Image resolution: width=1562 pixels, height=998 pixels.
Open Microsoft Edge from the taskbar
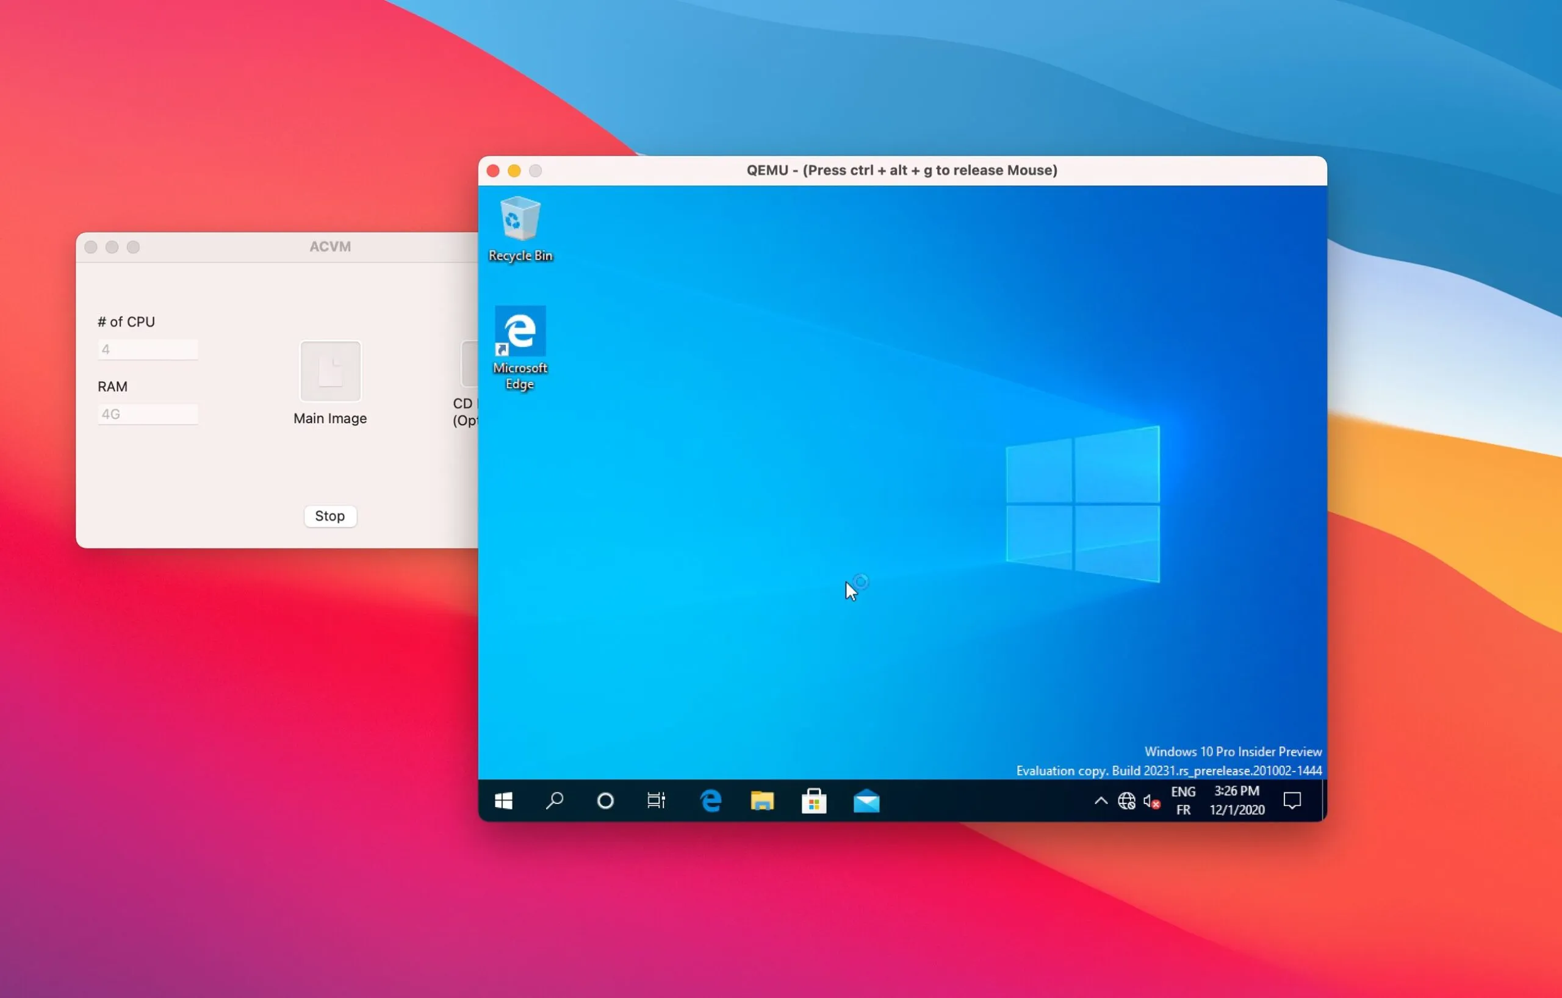[x=711, y=802]
